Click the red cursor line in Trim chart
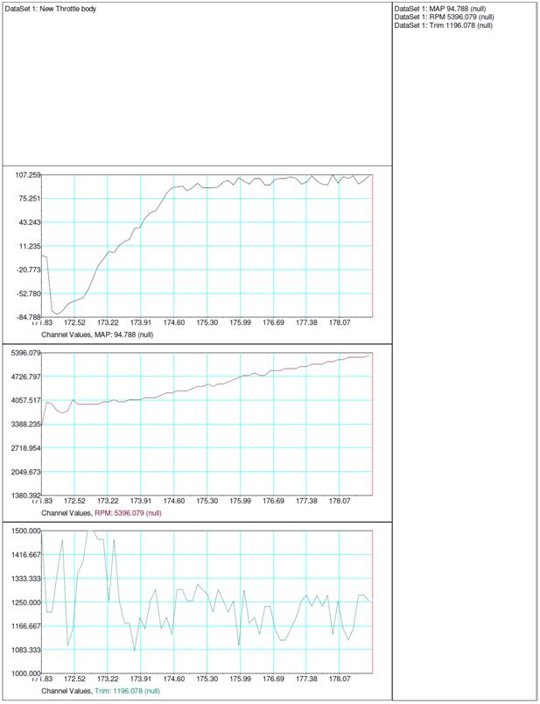The image size is (540, 704). (x=373, y=602)
